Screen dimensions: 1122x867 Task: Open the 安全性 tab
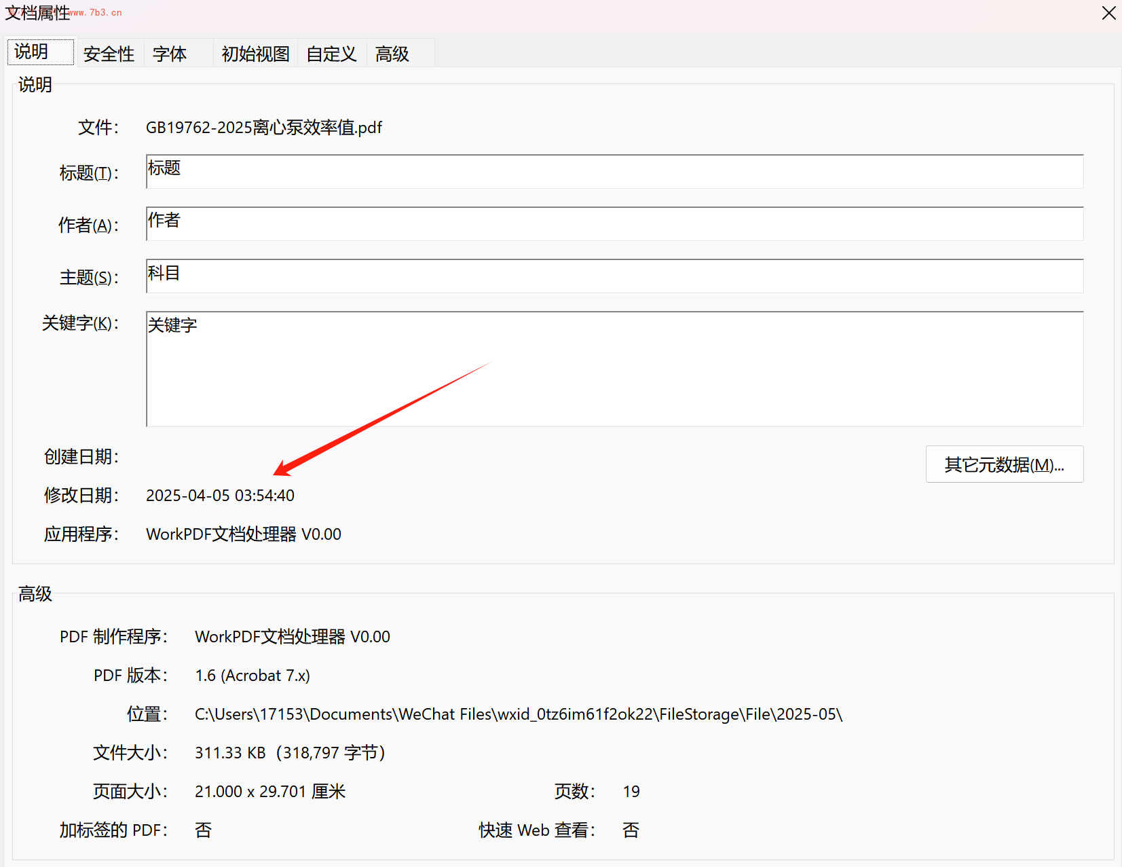109,54
